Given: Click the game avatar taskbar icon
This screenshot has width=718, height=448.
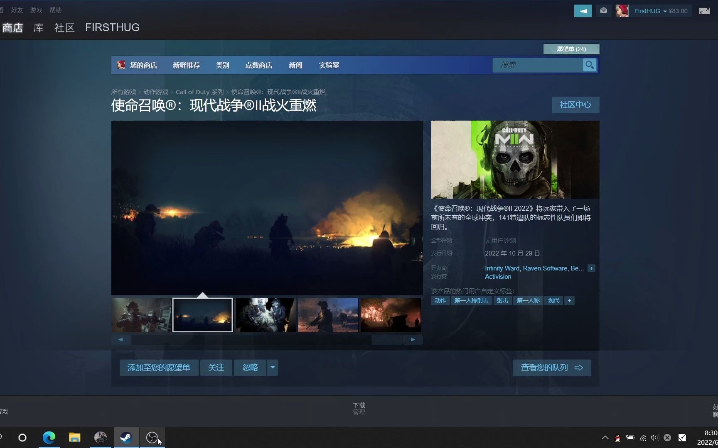Looking at the screenshot, I should (101, 437).
